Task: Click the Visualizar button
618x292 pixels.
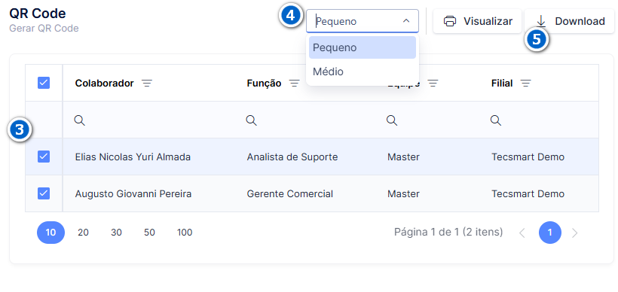Action: (477, 21)
